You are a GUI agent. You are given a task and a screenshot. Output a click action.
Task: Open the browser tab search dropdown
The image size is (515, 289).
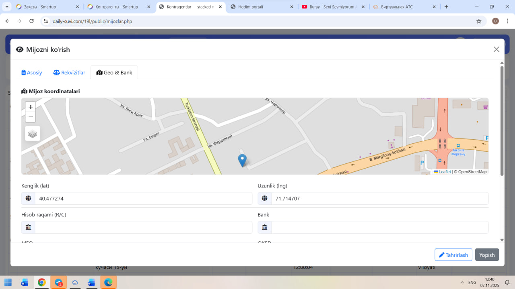click(x=7, y=7)
